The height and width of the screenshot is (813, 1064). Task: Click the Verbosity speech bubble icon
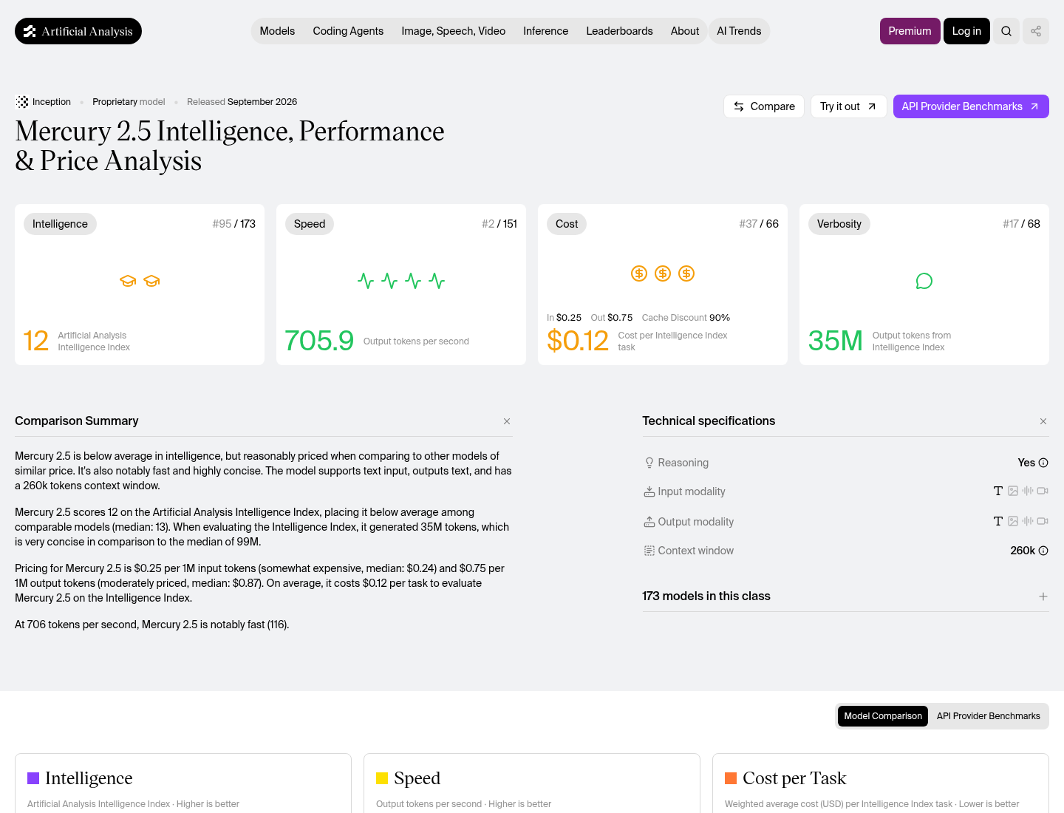[x=924, y=281]
